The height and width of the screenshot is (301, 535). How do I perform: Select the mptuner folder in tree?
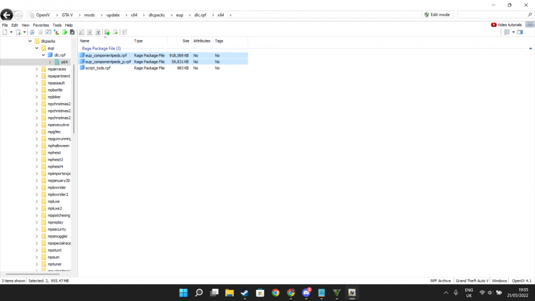[x=55, y=264]
